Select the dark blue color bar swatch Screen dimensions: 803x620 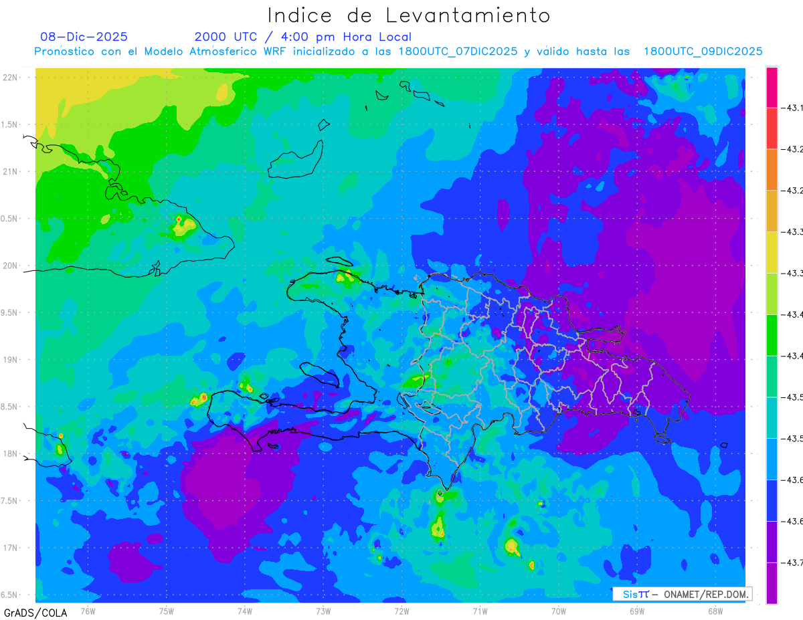click(x=772, y=501)
